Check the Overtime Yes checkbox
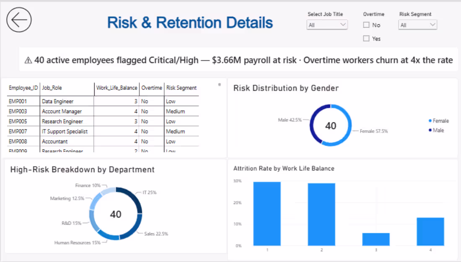Viewport: 461px width, 262px height. pos(366,38)
